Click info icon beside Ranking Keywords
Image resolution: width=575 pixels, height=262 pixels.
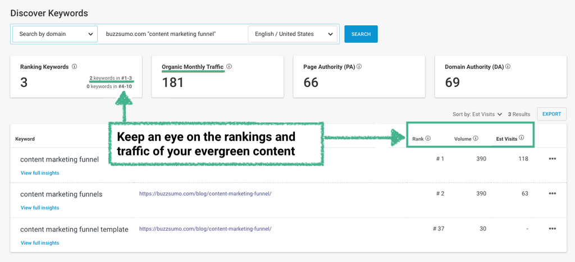[x=75, y=67]
